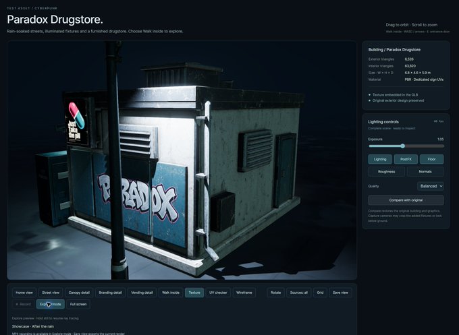The image size is (459, 335).
Task: Click Save view to export render
Action: pos(340,293)
